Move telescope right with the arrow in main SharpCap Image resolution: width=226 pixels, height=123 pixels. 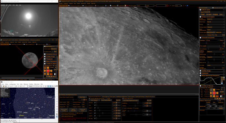click(217, 93)
